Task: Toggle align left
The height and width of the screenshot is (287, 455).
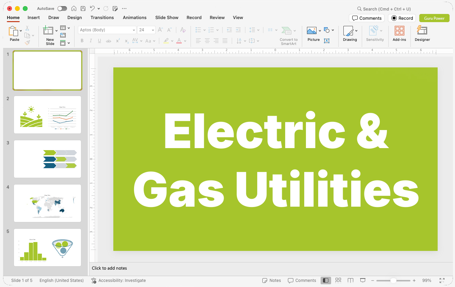Action: [x=198, y=41]
